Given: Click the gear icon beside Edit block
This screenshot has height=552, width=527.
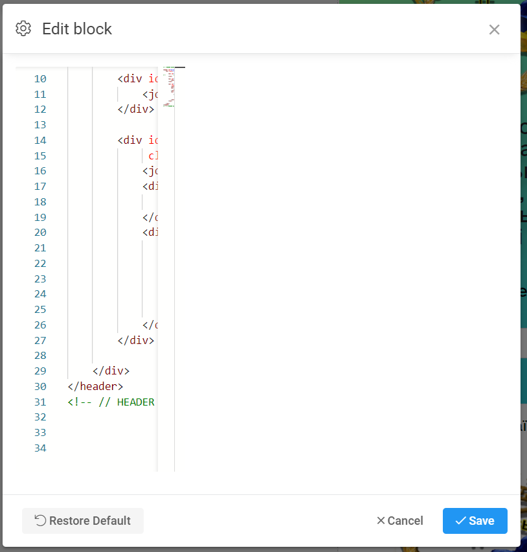Looking at the screenshot, I should pos(23,29).
